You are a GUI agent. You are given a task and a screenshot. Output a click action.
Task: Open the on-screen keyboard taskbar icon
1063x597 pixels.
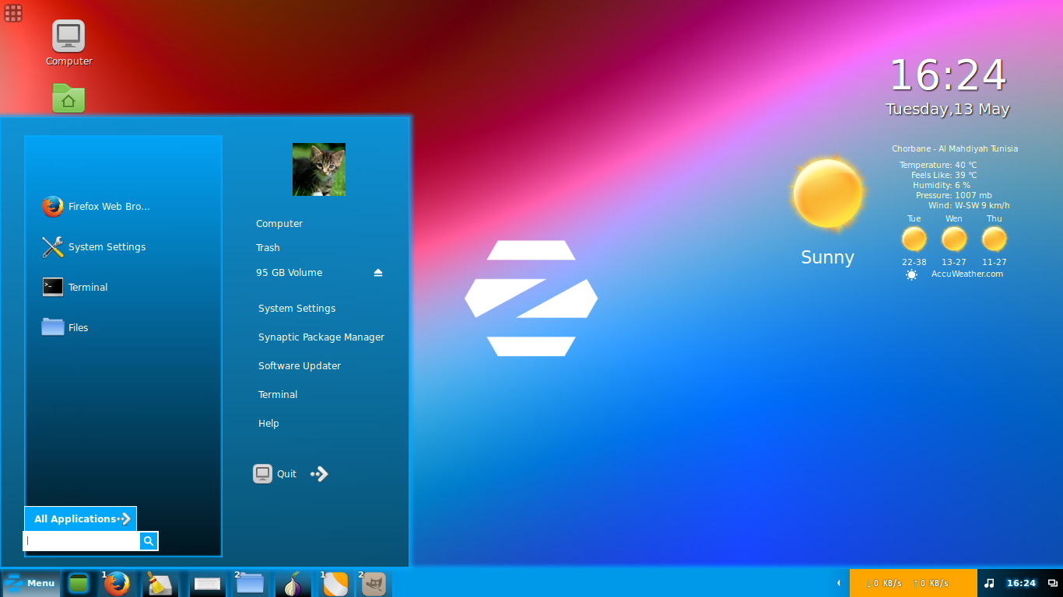[207, 583]
